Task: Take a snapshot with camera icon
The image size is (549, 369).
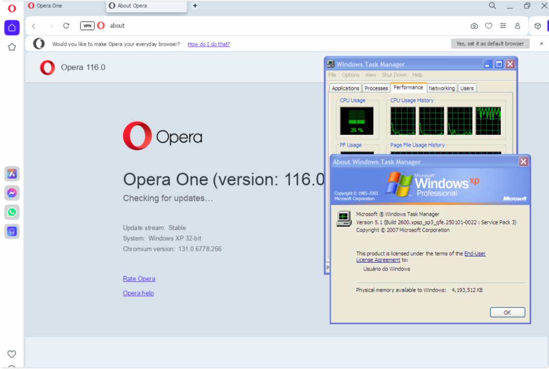Action: [x=474, y=26]
